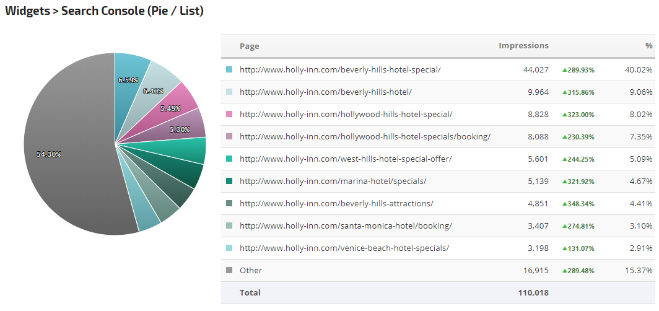Open the marina-hotel/specials page link
Screen dimensions: 659x311
[333, 182]
